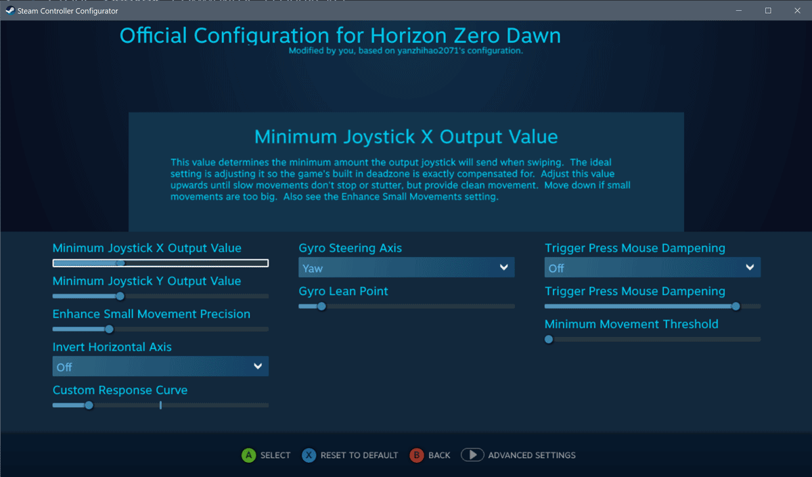The width and height of the screenshot is (812, 477).
Task: Click the Custom Response Curve label
Action: [x=120, y=390]
